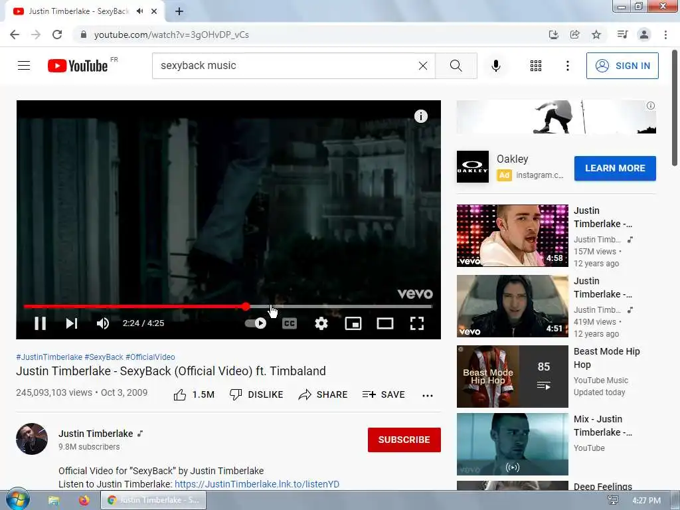Click the Oakley LEARN MORE button
Viewport: 680px width, 510px height.
(615, 168)
